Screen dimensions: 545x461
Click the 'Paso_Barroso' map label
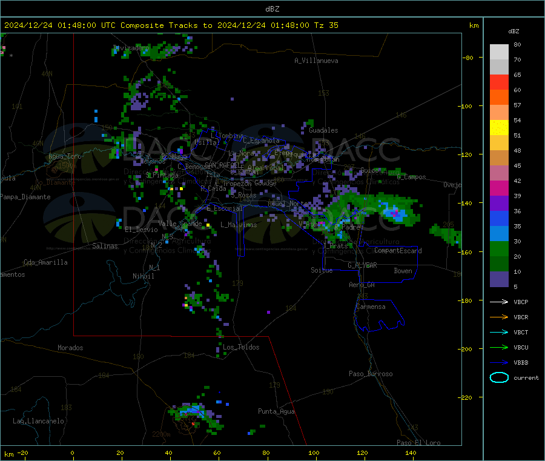pos(371,374)
